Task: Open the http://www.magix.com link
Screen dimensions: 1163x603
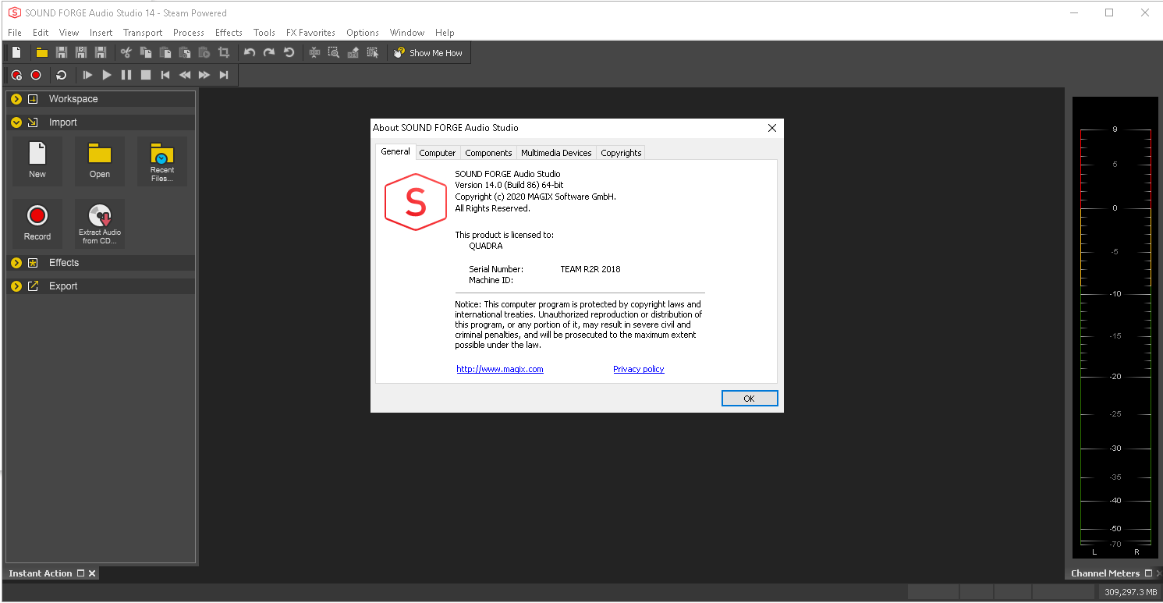Action: 500,369
